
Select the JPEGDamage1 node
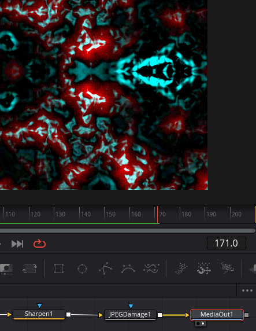(x=130, y=315)
